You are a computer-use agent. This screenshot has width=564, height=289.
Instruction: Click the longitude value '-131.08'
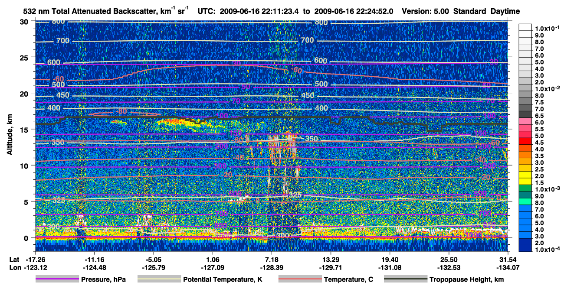tap(390, 267)
